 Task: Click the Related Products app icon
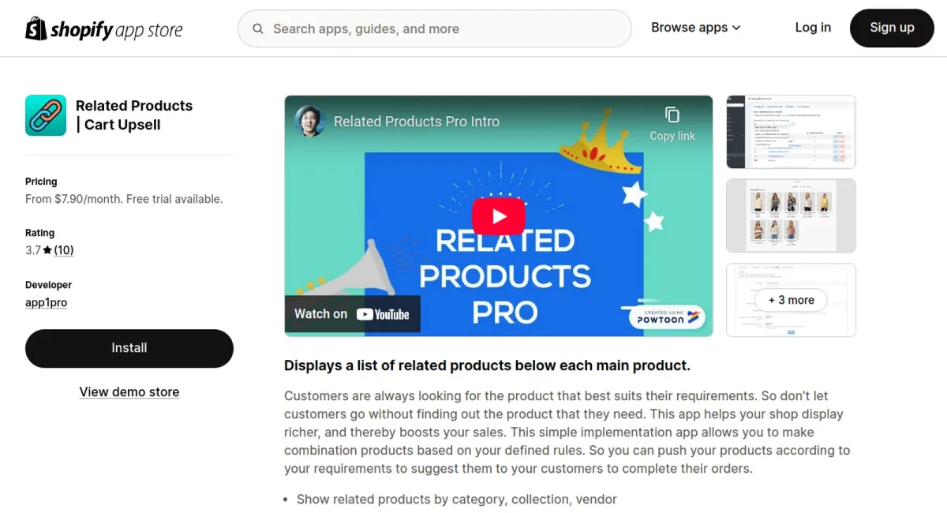coord(45,115)
